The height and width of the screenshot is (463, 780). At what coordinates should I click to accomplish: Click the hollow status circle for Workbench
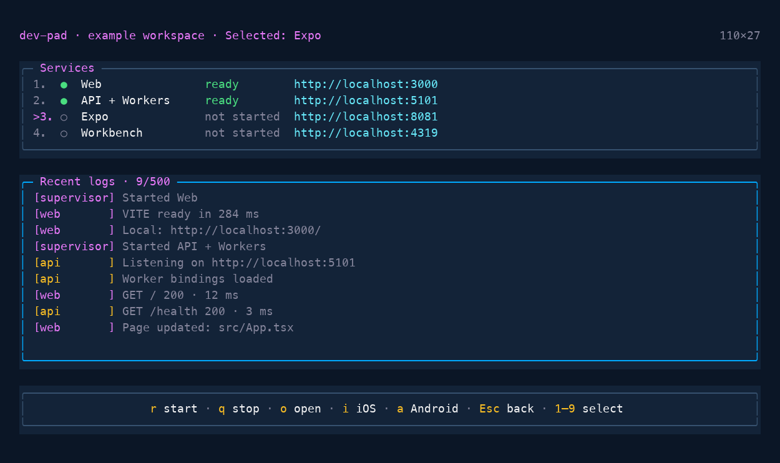coord(64,134)
